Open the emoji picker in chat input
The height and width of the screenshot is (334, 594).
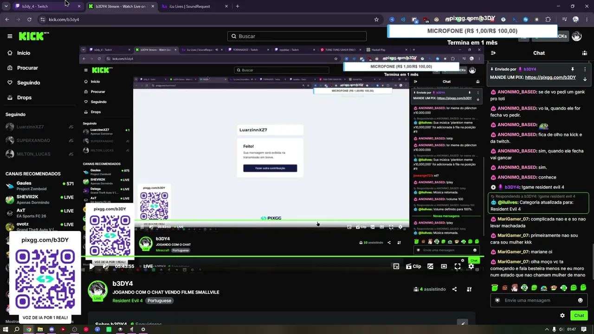pyautogui.click(x=580, y=300)
